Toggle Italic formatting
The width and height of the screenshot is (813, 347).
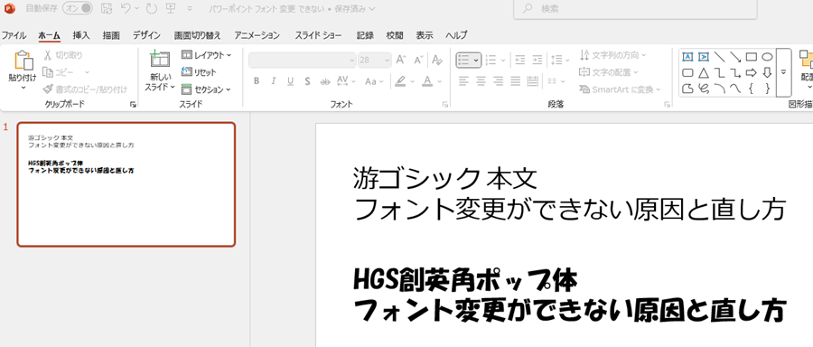click(x=273, y=81)
